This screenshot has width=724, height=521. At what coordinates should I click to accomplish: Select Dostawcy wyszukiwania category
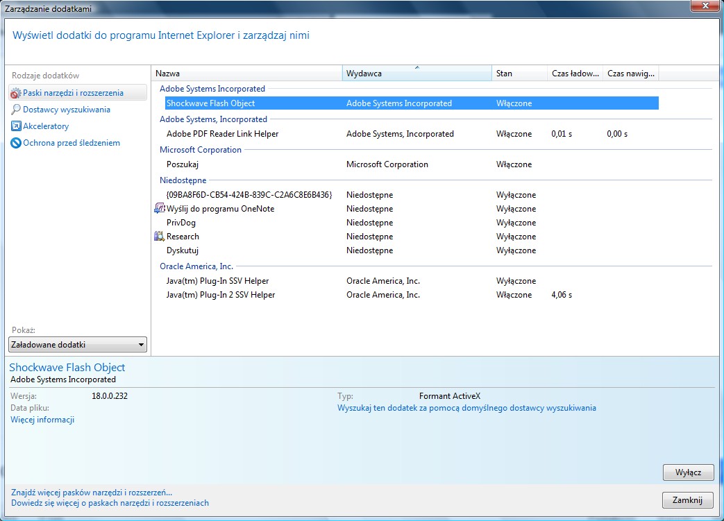coord(67,110)
